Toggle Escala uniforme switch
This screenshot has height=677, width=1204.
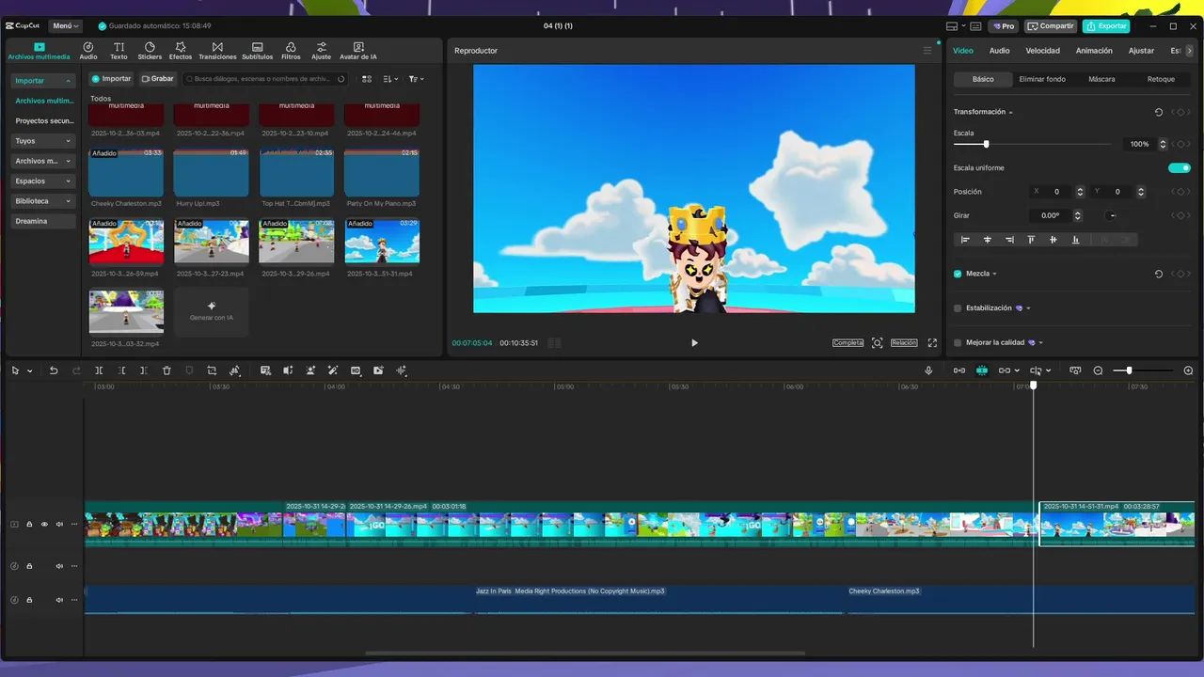[1180, 168]
